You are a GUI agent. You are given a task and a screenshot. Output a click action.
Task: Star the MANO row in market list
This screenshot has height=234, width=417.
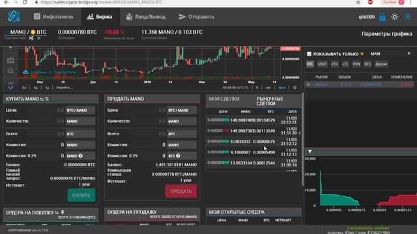308,84
